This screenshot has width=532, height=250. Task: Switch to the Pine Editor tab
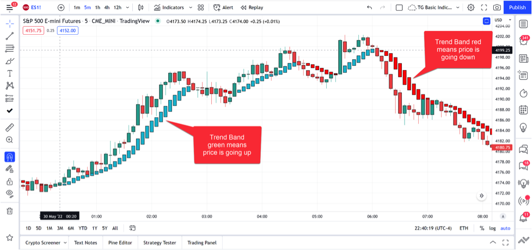point(119,243)
